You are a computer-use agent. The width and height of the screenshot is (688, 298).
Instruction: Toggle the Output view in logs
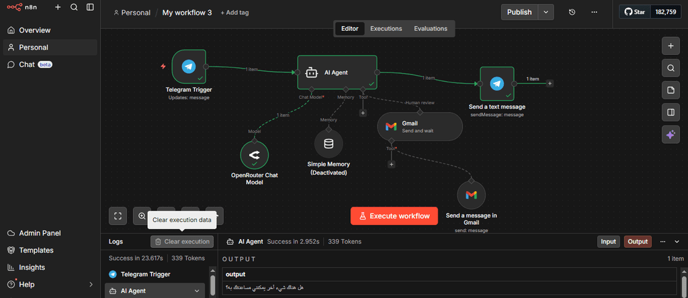[x=638, y=242]
